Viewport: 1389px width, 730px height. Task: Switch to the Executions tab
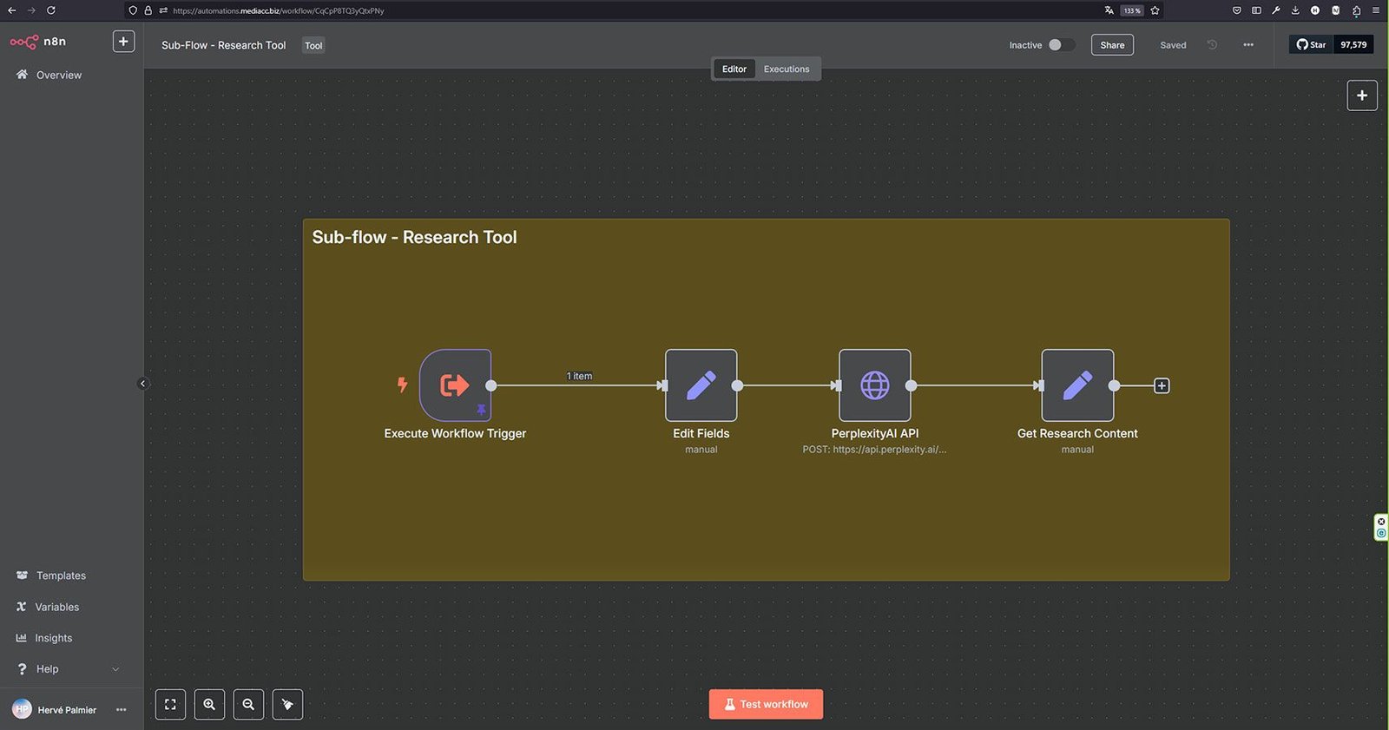[787, 69]
